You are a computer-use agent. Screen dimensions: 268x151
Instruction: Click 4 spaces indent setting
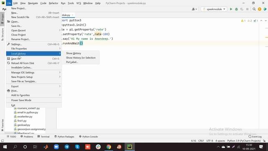point(220,141)
